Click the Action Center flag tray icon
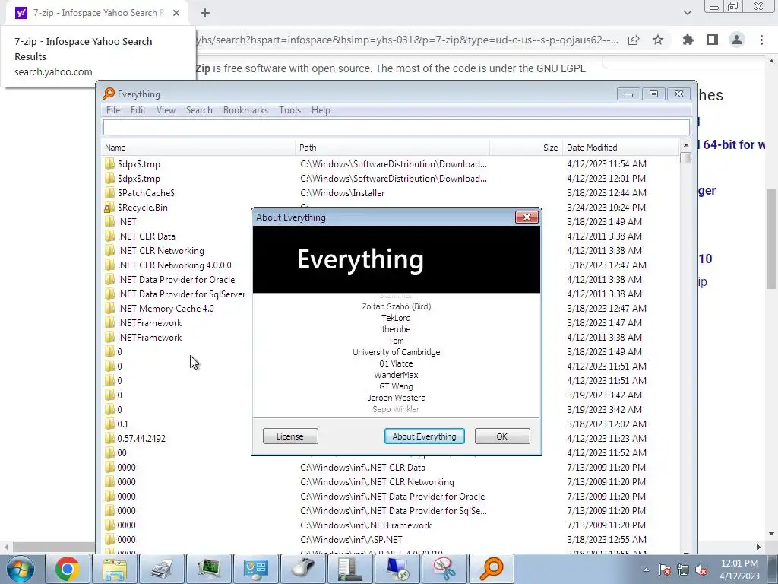 click(665, 570)
